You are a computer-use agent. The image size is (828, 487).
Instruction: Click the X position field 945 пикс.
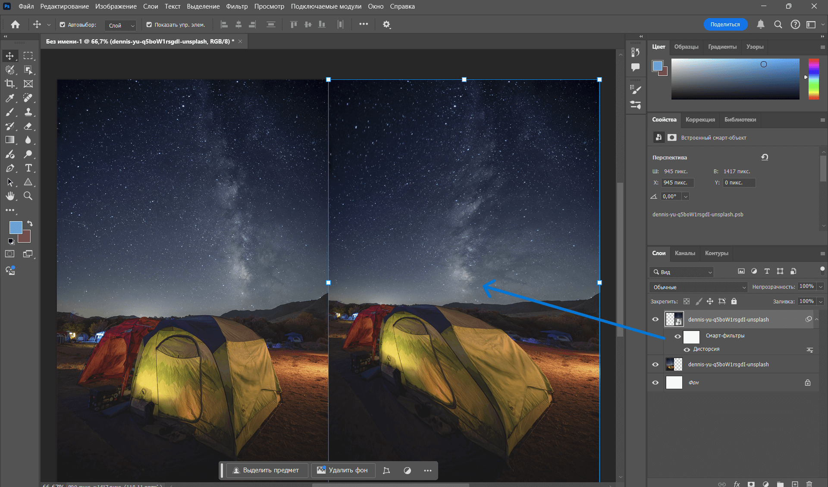tap(678, 183)
